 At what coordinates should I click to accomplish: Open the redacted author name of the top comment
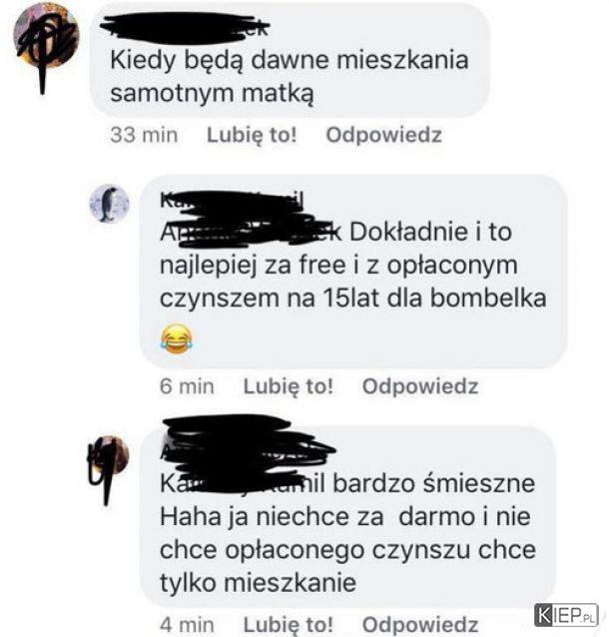[186, 28]
